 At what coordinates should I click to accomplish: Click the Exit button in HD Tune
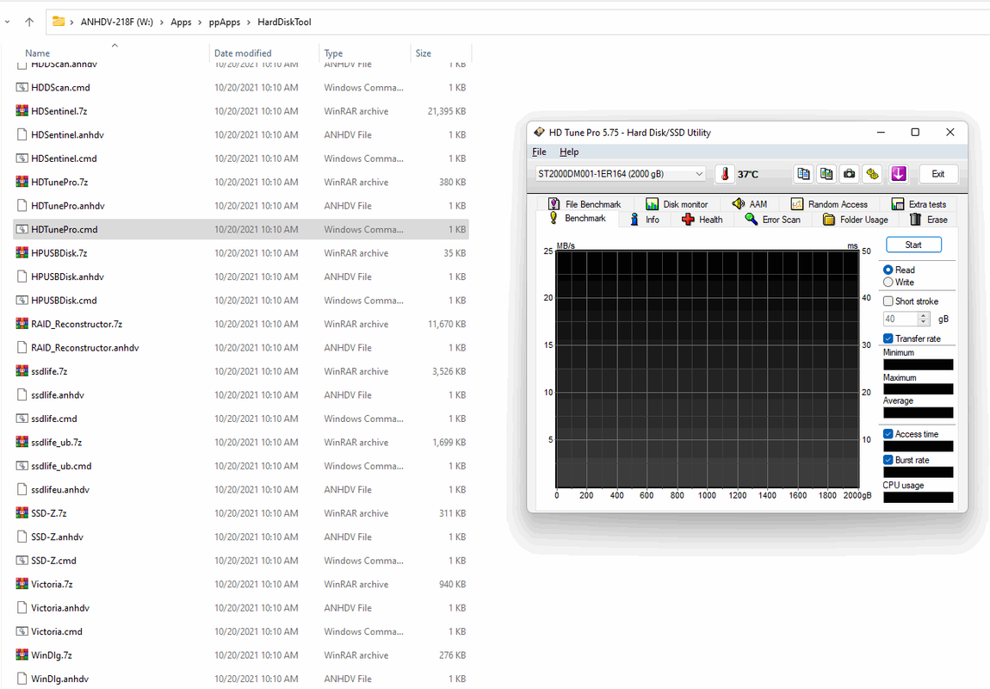point(937,174)
